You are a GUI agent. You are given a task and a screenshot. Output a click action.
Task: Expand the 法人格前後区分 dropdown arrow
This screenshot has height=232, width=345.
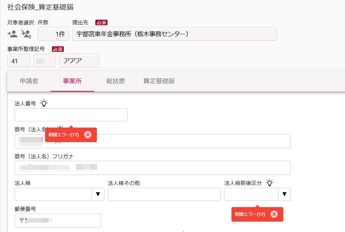point(284,194)
